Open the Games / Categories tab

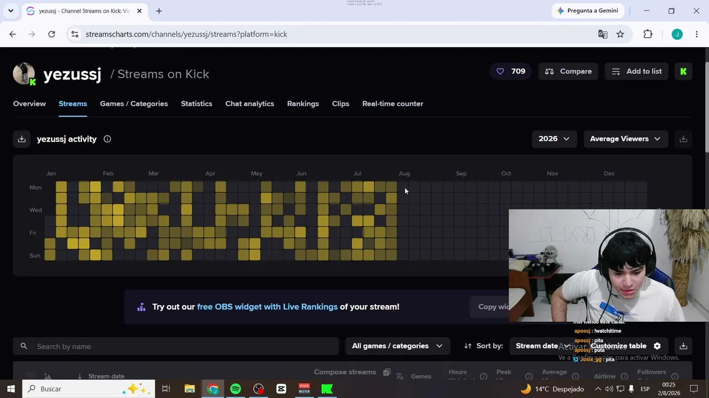tap(134, 104)
